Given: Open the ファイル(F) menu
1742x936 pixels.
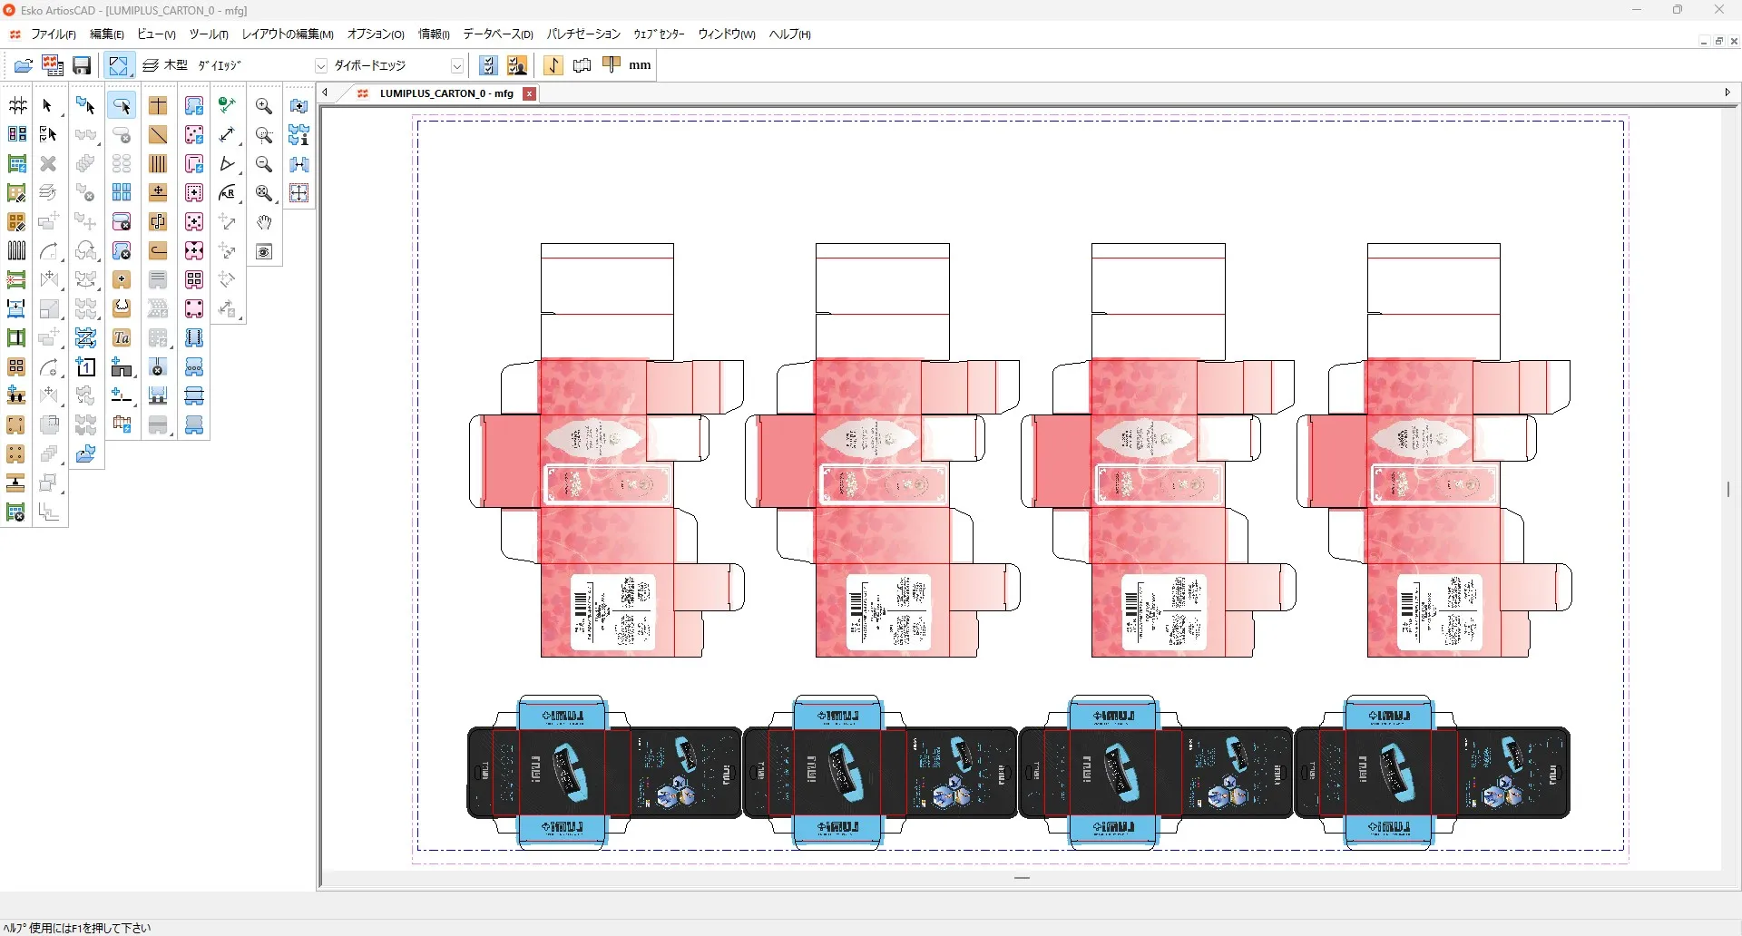Looking at the screenshot, I should pos(53,34).
